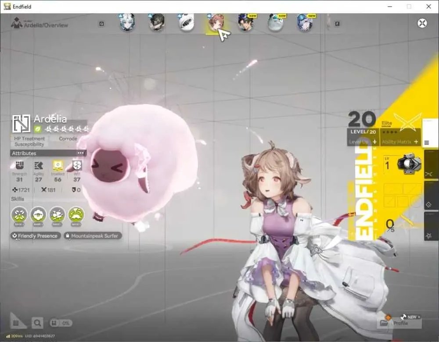This screenshot has height=342, width=439.
Task: Open the third skill icon under Skills
Action: pos(57,215)
